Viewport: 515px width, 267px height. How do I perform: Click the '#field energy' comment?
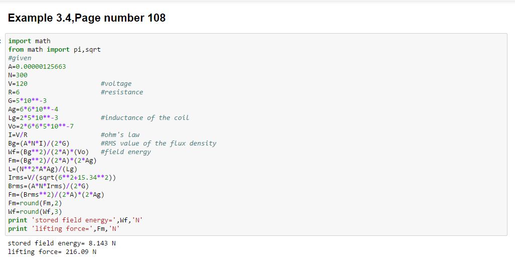125,152
